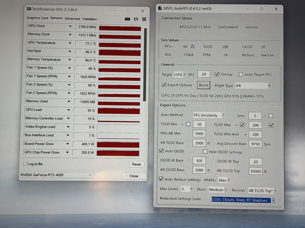Click the Alt TLOD Base field
This screenshot has width=305, height=228.
(199, 143)
